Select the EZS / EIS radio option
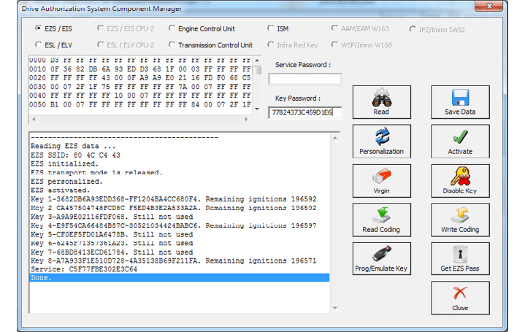525x332 pixels. point(39,28)
